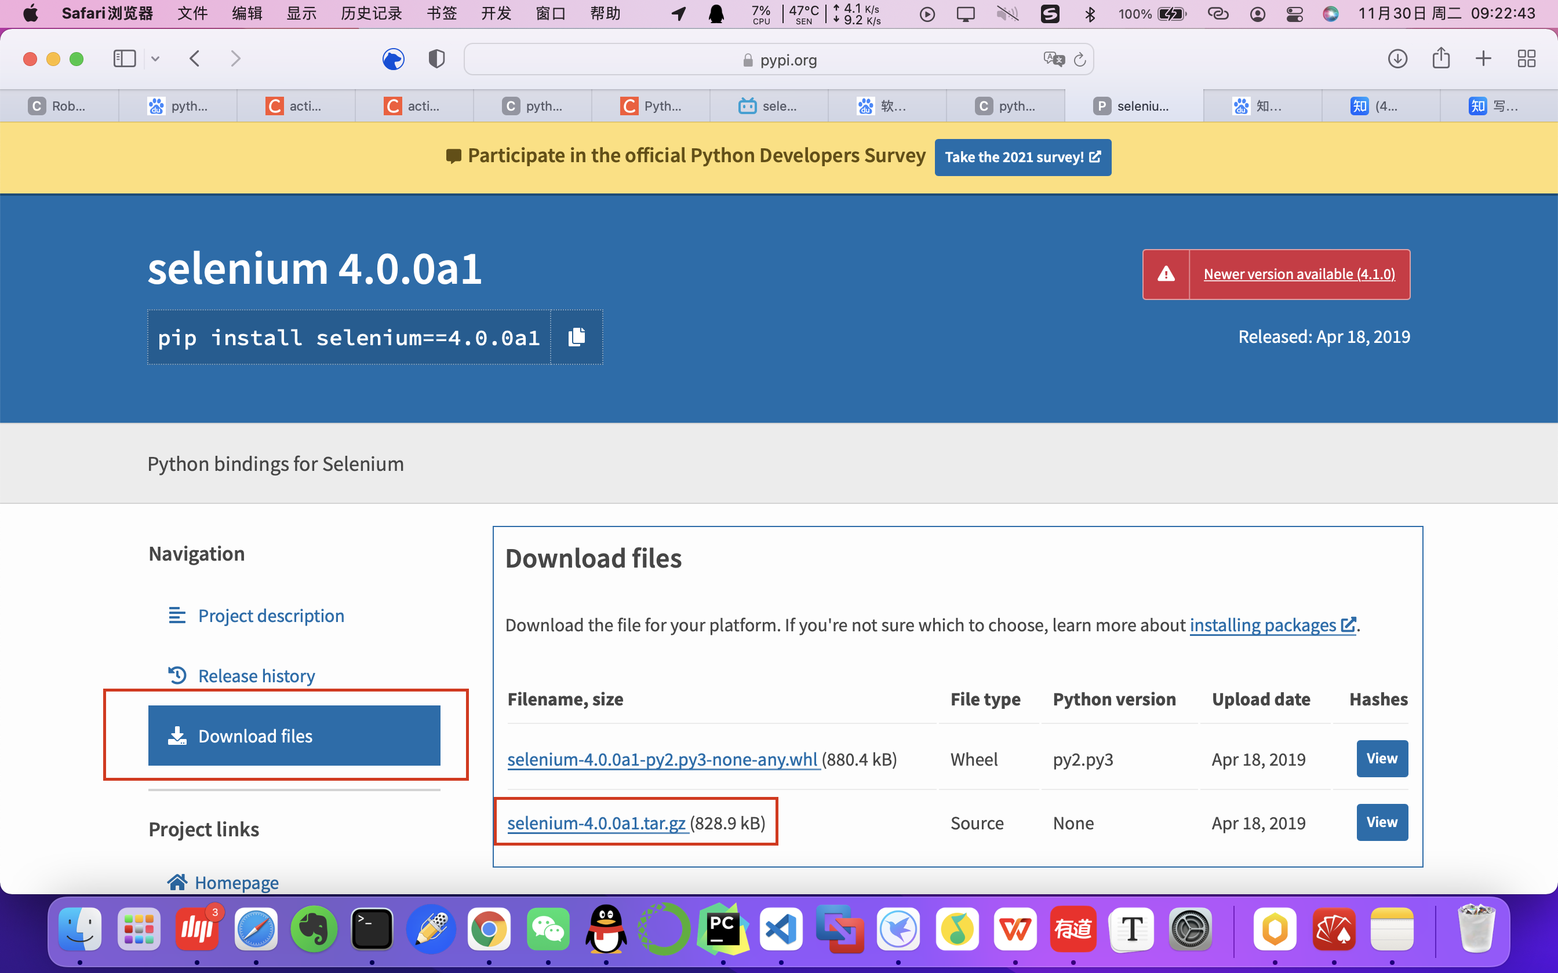This screenshot has width=1558, height=973.
Task: Click the privacy shield icon
Action: pyautogui.click(x=436, y=59)
